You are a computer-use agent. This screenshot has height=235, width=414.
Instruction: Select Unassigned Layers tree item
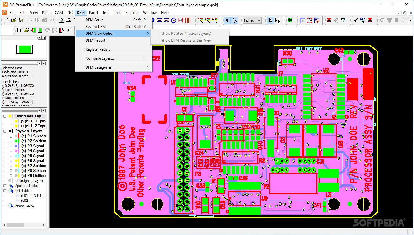coord(29,181)
